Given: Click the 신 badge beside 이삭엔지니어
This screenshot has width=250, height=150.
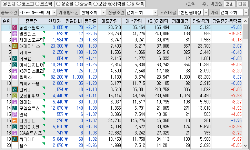Looking at the screenshot, I should coord(15,65).
